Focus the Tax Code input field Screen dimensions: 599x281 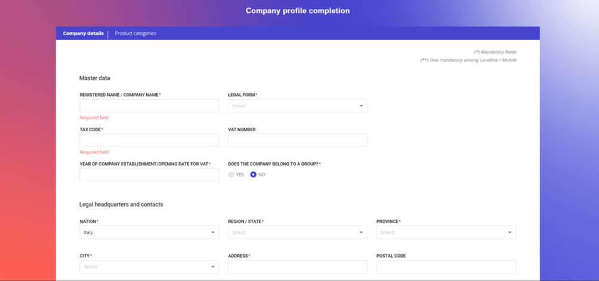[x=149, y=140]
